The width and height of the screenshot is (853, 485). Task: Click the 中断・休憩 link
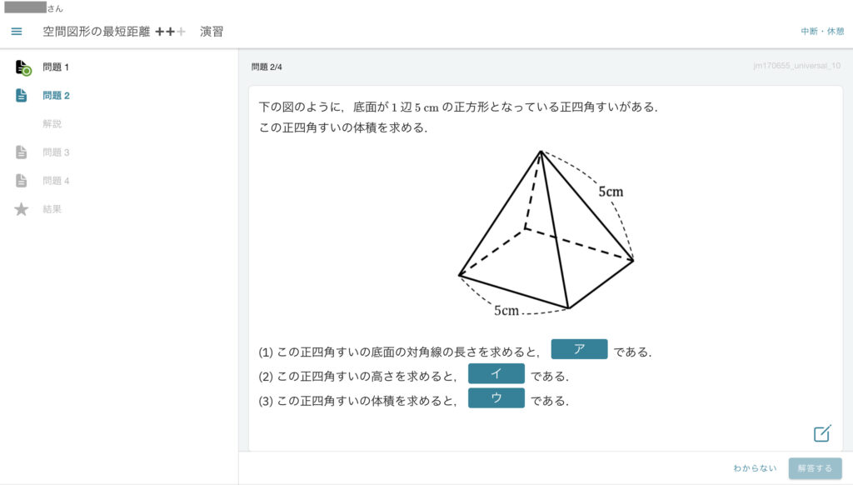[822, 31]
